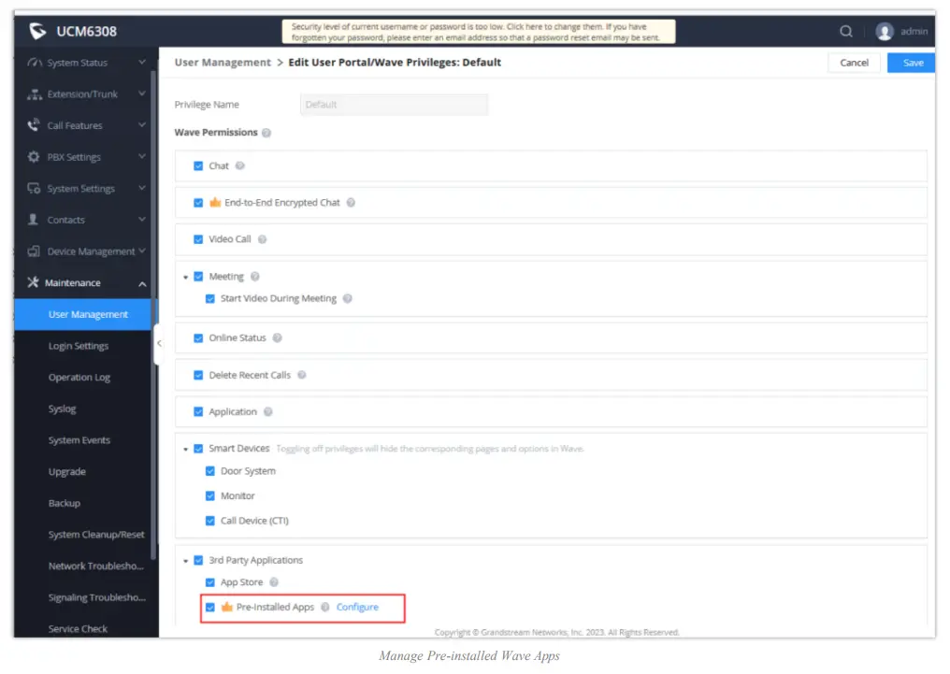
Task: Click crown icon next to Pre-Installed Apps
Action: [x=227, y=607]
